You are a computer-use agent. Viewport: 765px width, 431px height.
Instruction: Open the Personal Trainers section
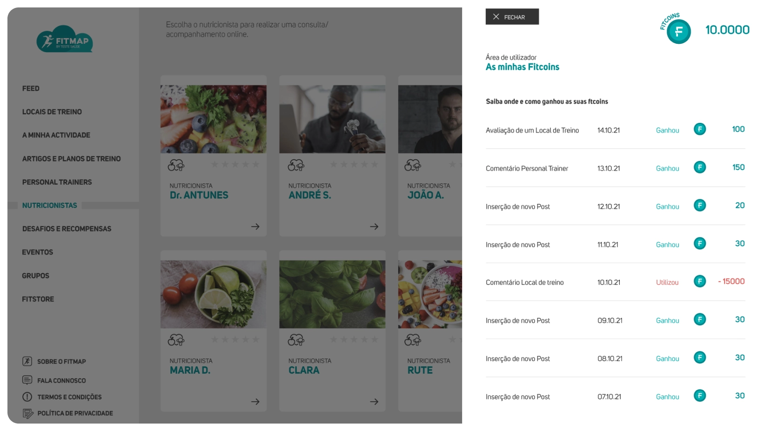[x=57, y=182]
